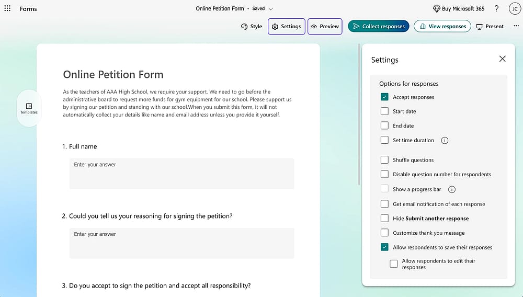Enable the Shuffle questions checkbox
Screen dimensions: 523x297
384,160
